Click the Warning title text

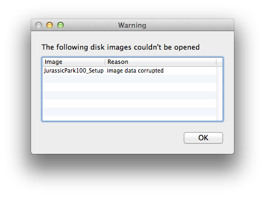tap(132, 25)
